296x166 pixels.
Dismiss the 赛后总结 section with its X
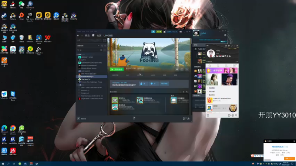click(x=187, y=92)
